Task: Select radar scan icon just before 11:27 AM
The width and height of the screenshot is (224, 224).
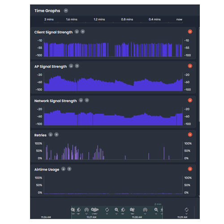Action: click(86, 210)
